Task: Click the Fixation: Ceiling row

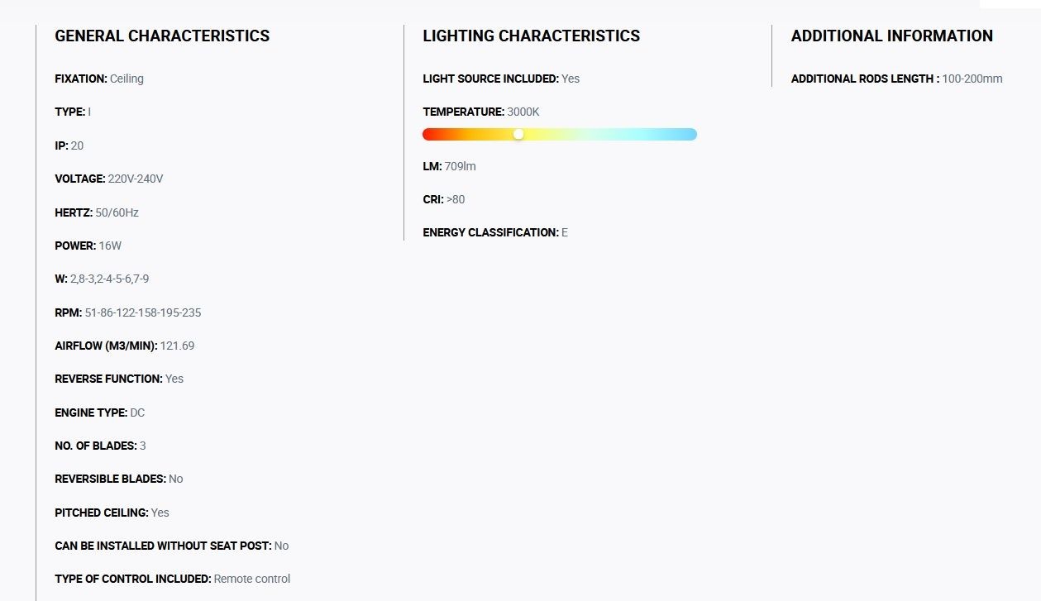Action: 99,79
